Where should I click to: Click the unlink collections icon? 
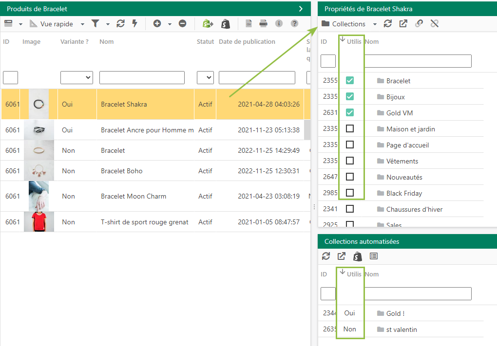pos(435,23)
